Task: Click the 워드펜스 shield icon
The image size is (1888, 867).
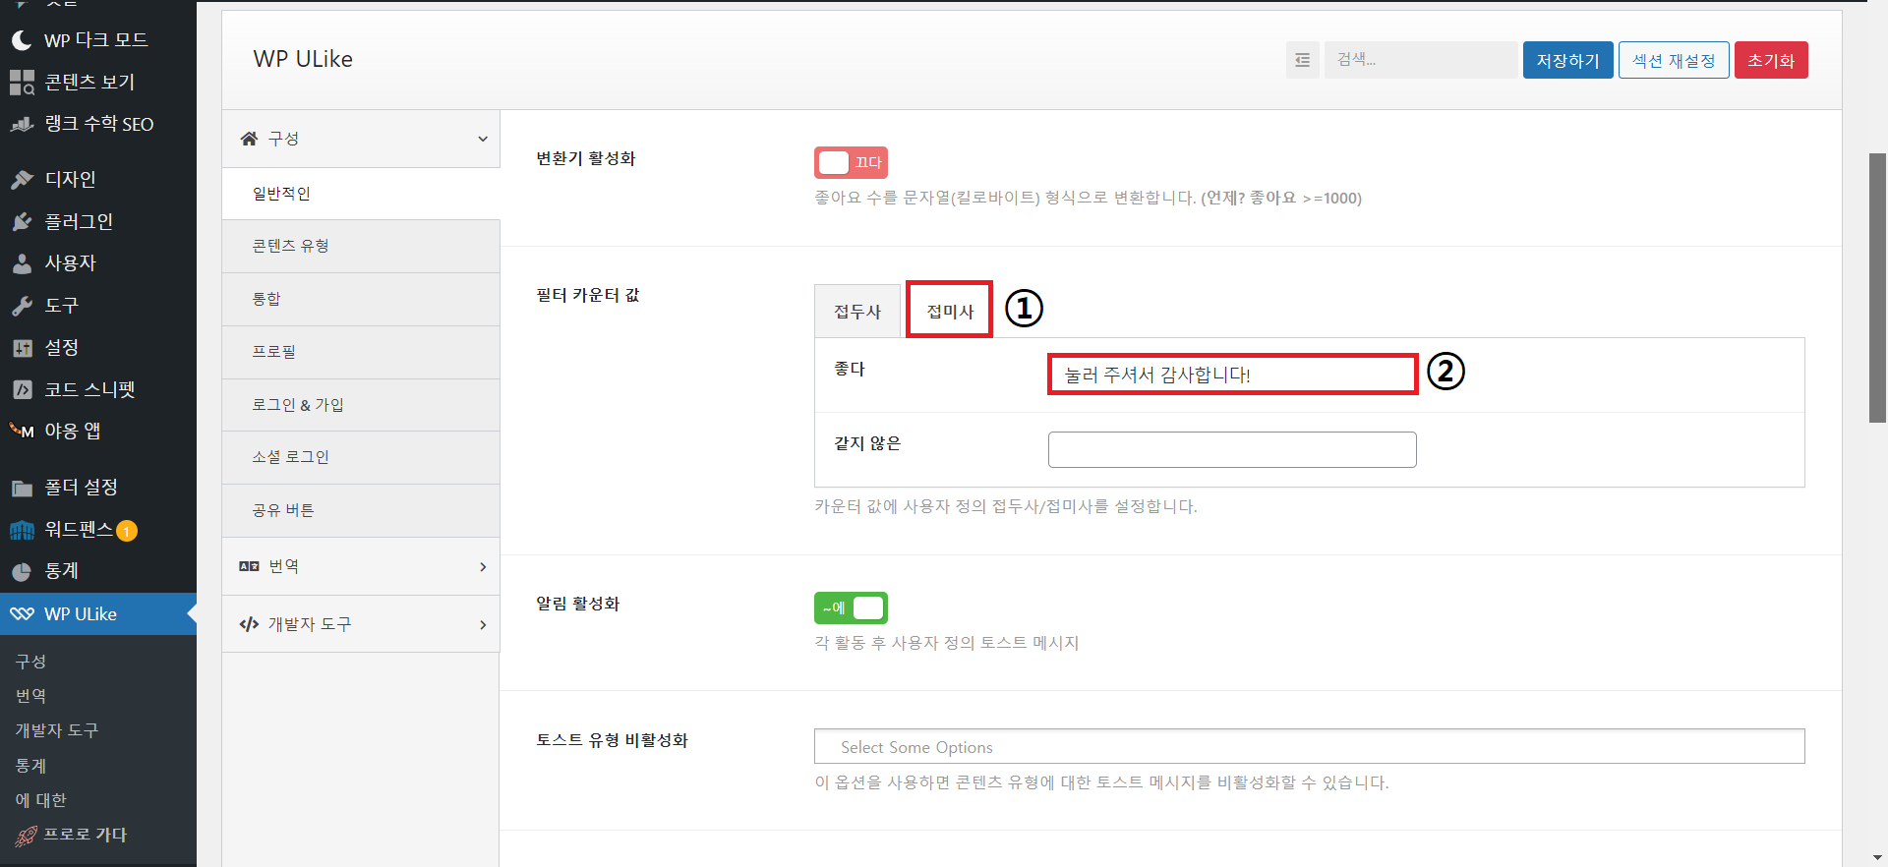Action: (22, 531)
